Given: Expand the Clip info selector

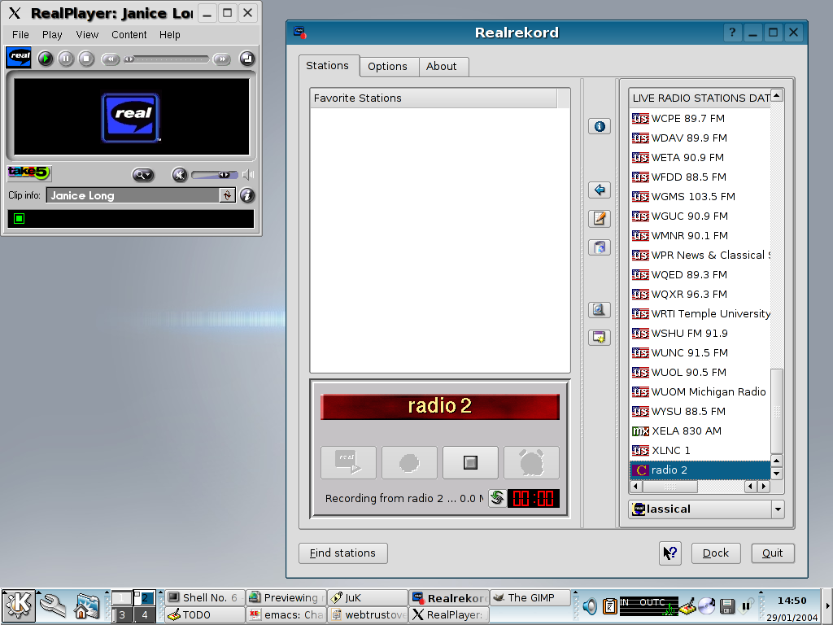Looking at the screenshot, I should [x=227, y=195].
